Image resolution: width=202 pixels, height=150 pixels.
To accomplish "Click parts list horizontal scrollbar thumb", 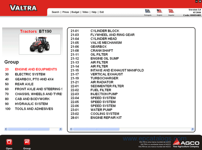I will [96, 129].
